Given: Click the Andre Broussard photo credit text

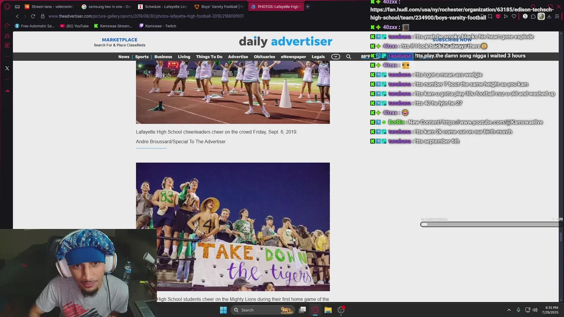Looking at the screenshot, I should 181,142.
